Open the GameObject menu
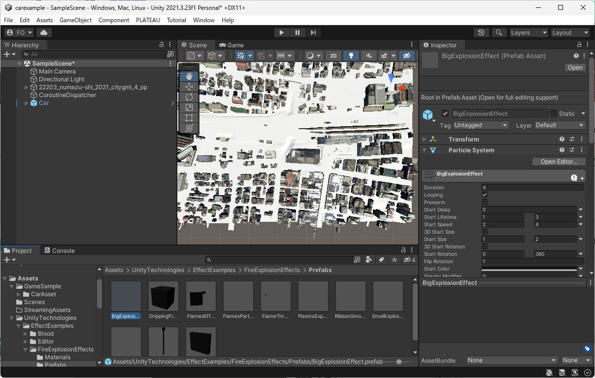The width and height of the screenshot is (595, 378). (75, 20)
